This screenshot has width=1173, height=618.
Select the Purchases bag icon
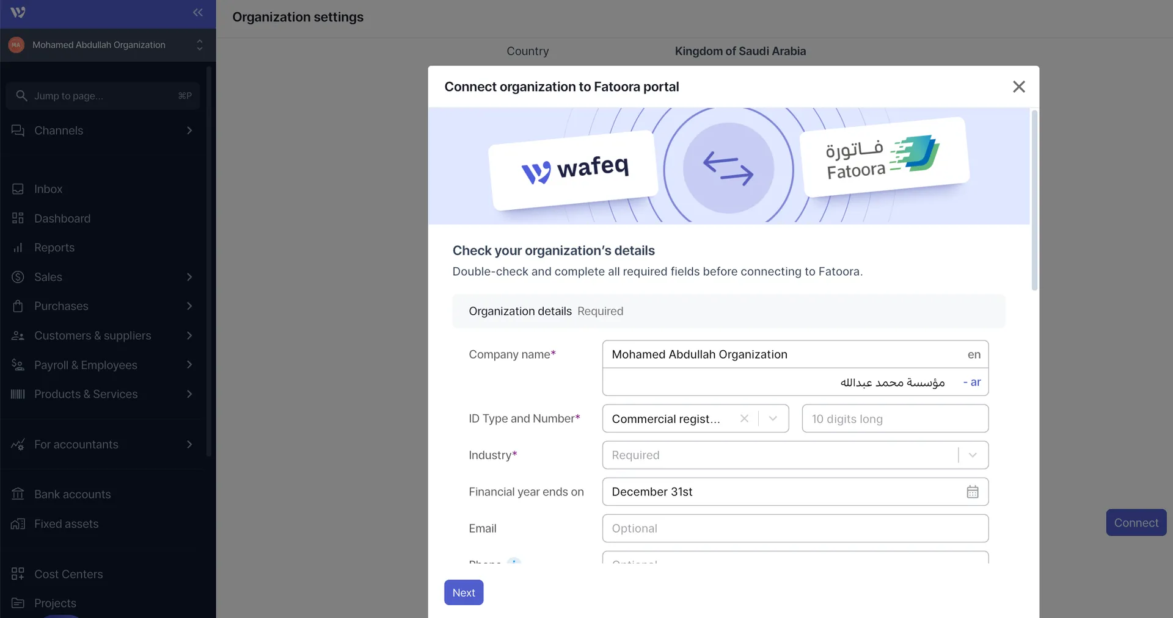click(18, 306)
